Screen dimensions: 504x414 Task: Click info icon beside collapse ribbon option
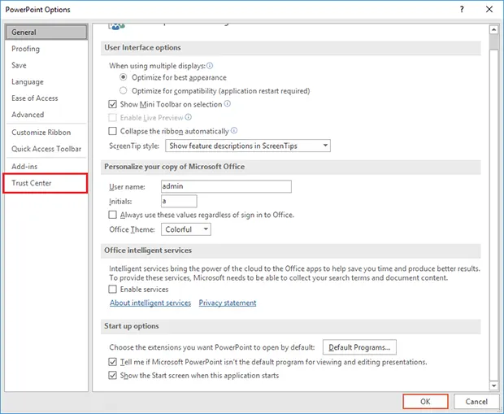[x=234, y=130]
